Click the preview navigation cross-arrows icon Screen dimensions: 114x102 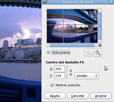point(100,45)
